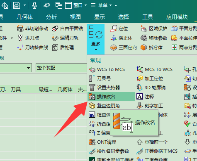
Task: Click the 最短... column header
Action: 46,90
